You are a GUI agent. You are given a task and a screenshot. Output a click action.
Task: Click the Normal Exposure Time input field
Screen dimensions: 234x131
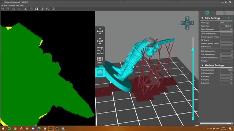[x=226, y=37]
